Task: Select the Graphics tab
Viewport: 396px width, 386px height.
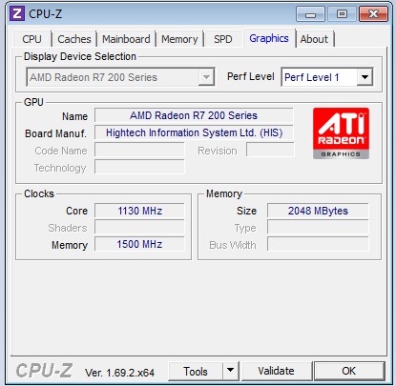Action: (269, 38)
